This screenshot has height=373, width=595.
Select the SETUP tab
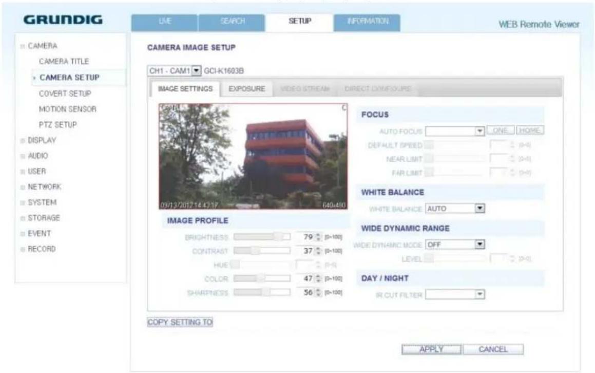pos(299,22)
